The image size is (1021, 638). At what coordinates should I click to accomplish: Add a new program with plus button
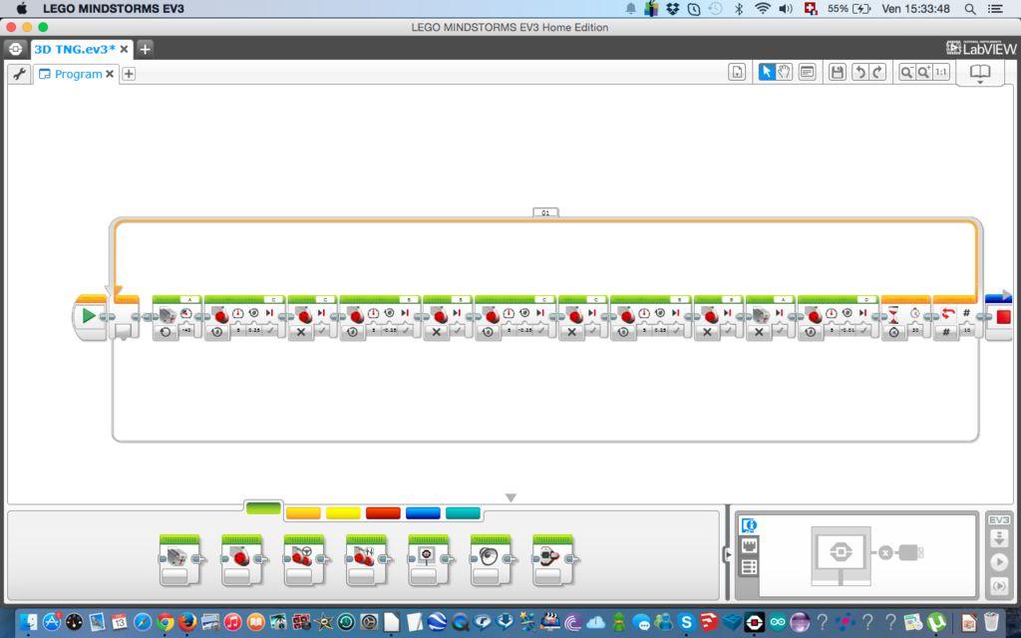pyautogui.click(x=129, y=74)
